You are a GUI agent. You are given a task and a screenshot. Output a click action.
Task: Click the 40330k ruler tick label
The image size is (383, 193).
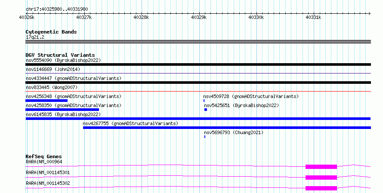(x=256, y=17)
